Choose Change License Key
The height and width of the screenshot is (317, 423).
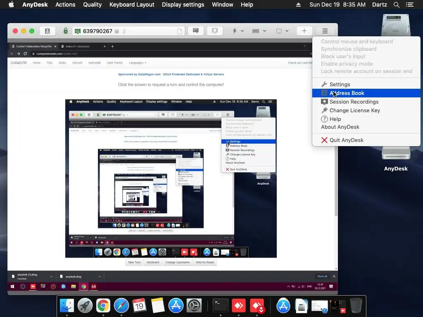point(366,110)
